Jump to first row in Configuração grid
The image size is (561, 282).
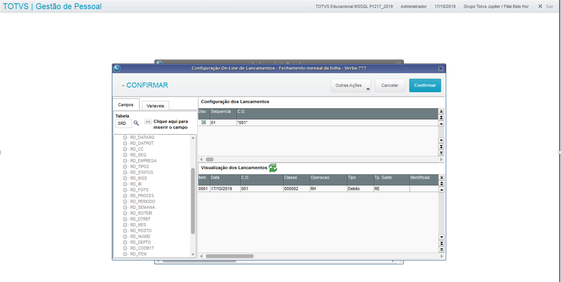pyautogui.click(x=441, y=111)
